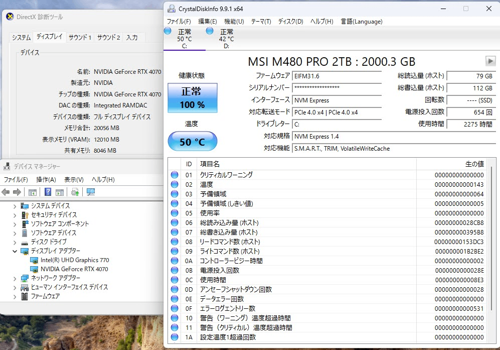Screen dimensions: 500x350
Task: Expand the ディスク ドライブ node
Action: [x=15, y=243]
